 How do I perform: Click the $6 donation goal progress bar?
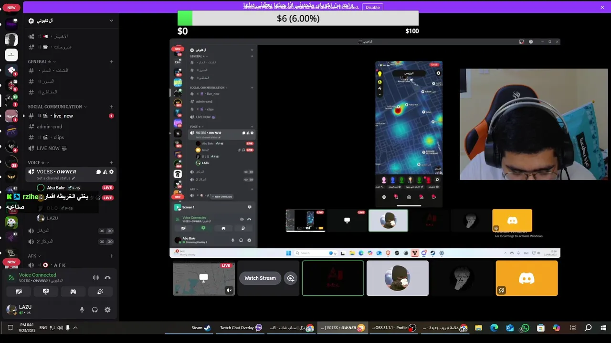(x=298, y=19)
